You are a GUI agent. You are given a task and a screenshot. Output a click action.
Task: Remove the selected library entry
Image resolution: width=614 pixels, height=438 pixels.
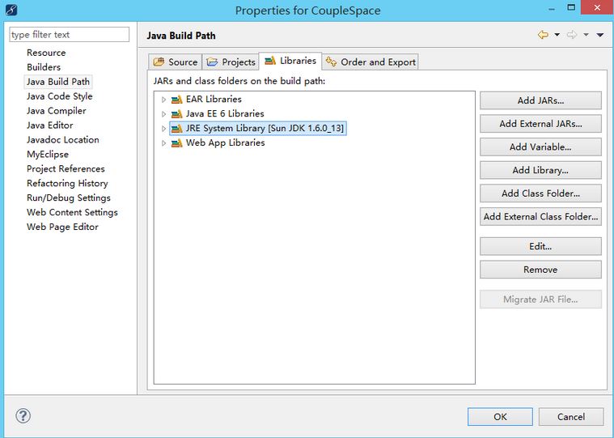point(540,270)
